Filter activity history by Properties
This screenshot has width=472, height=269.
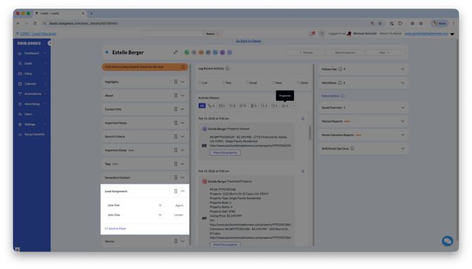click(x=285, y=106)
